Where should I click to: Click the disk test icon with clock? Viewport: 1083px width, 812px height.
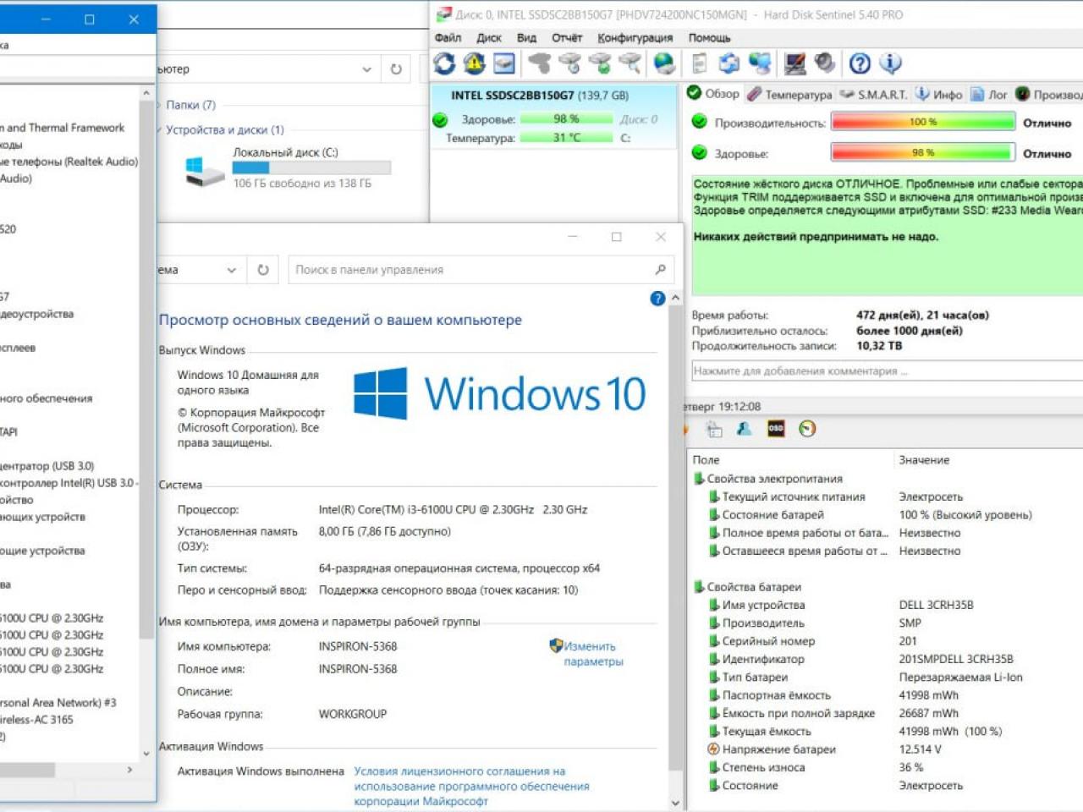click(x=569, y=63)
